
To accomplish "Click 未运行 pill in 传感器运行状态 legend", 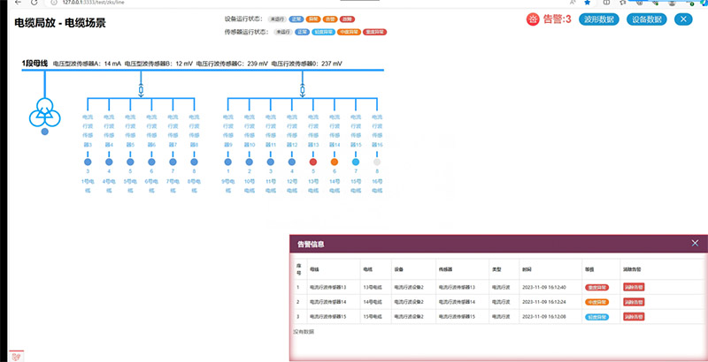I will point(283,32).
